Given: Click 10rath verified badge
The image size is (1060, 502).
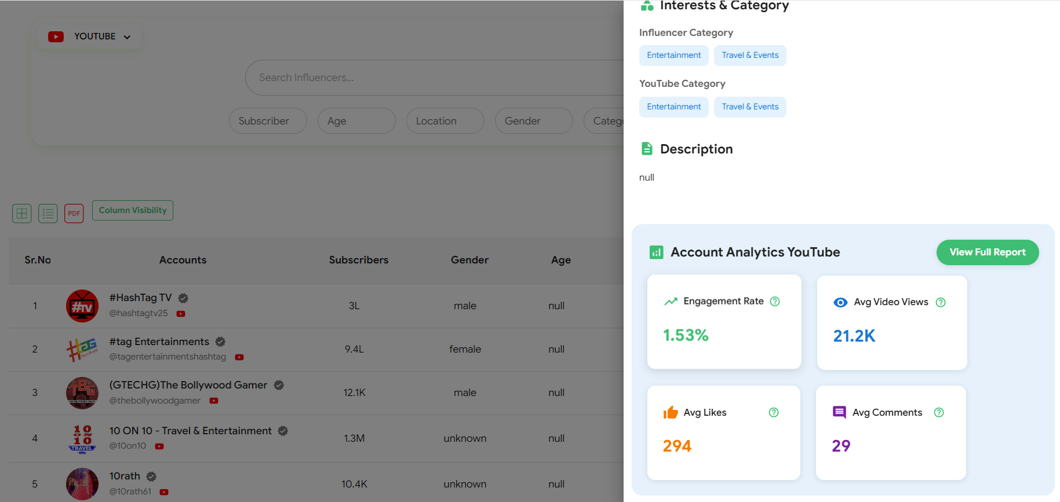Looking at the screenshot, I should point(151,477).
